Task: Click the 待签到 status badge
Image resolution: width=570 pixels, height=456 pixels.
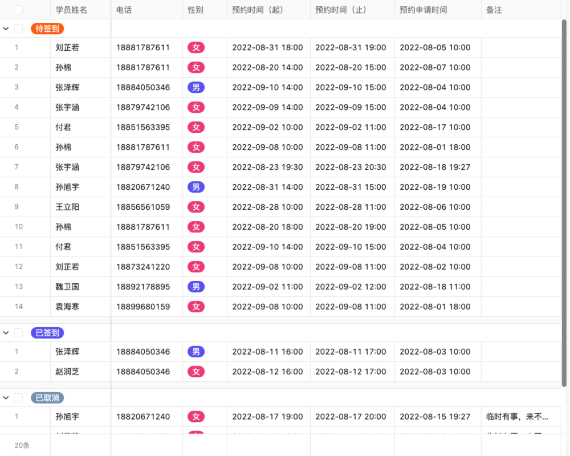Action: coord(47,28)
